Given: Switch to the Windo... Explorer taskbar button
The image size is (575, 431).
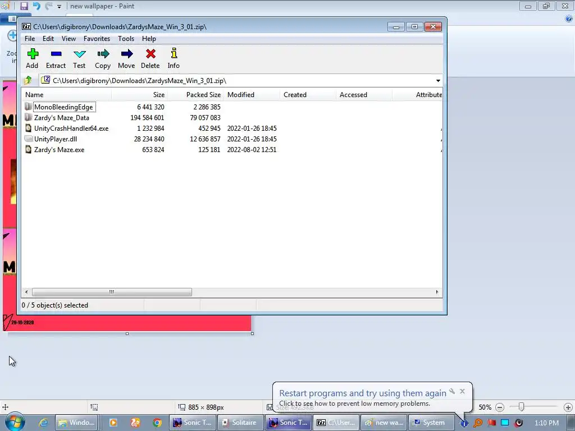Looking at the screenshot, I should pyautogui.click(x=77, y=423).
